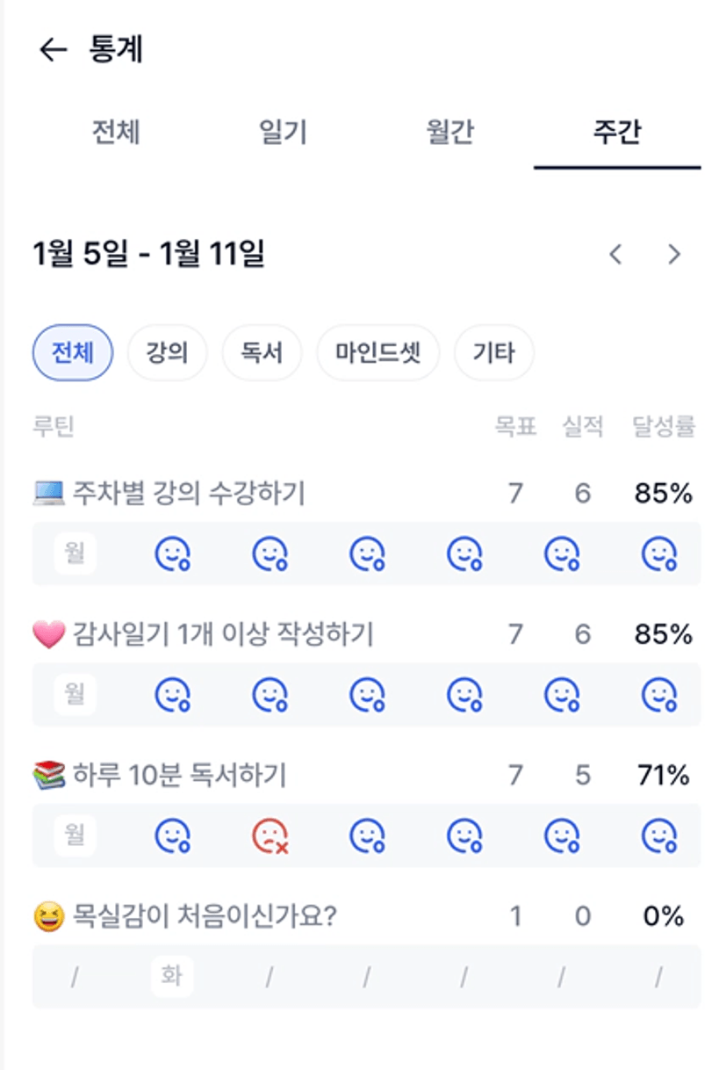This screenshot has width=726, height=1070.
Task: Click the last smiley in 하루 10분 독서하기 row
Action: point(659,837)
